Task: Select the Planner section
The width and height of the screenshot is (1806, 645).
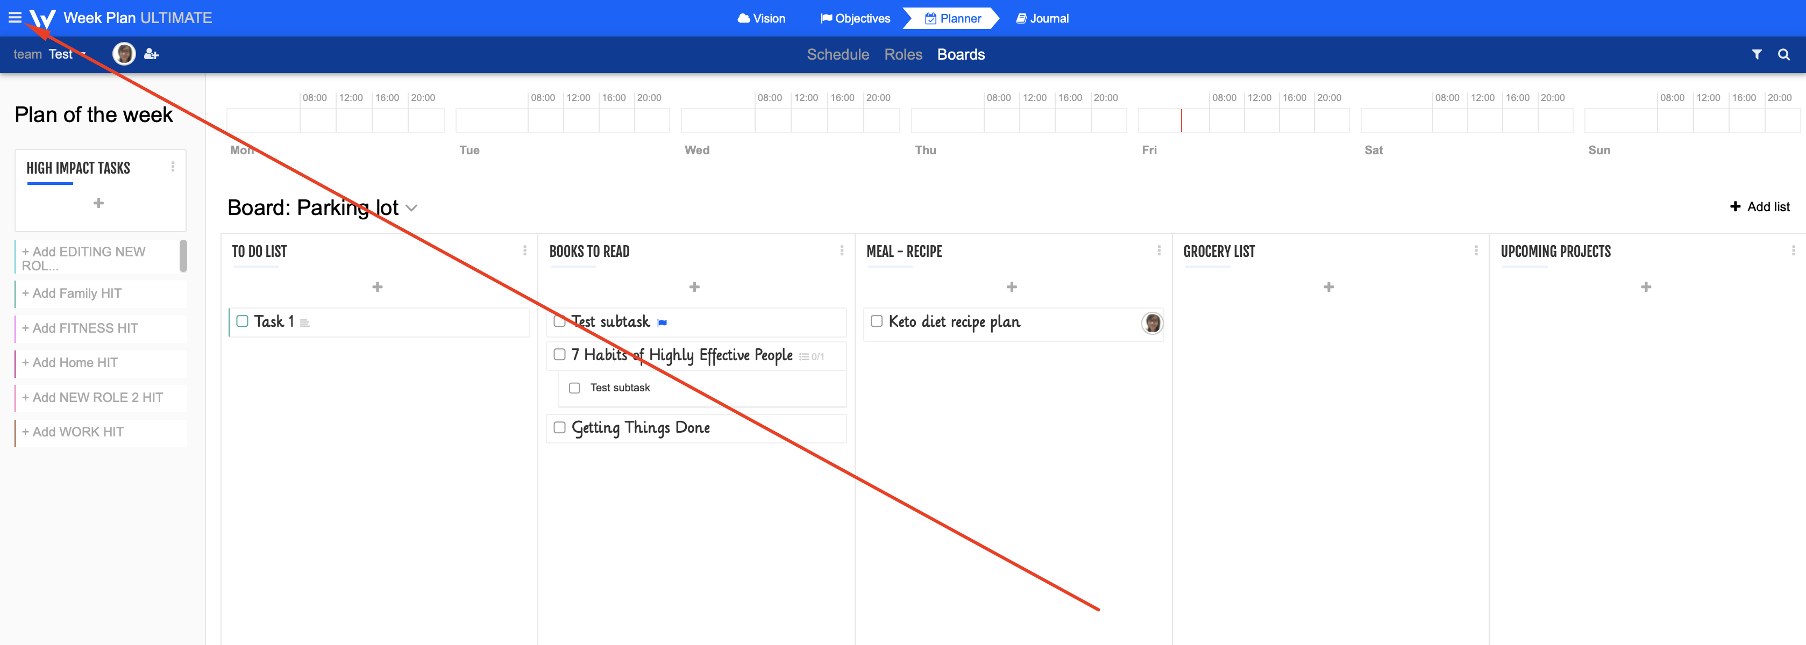Action: pyautogui.click(x=953, y=18)
